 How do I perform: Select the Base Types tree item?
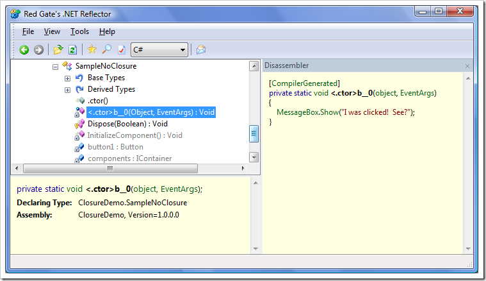pos(106,78)
